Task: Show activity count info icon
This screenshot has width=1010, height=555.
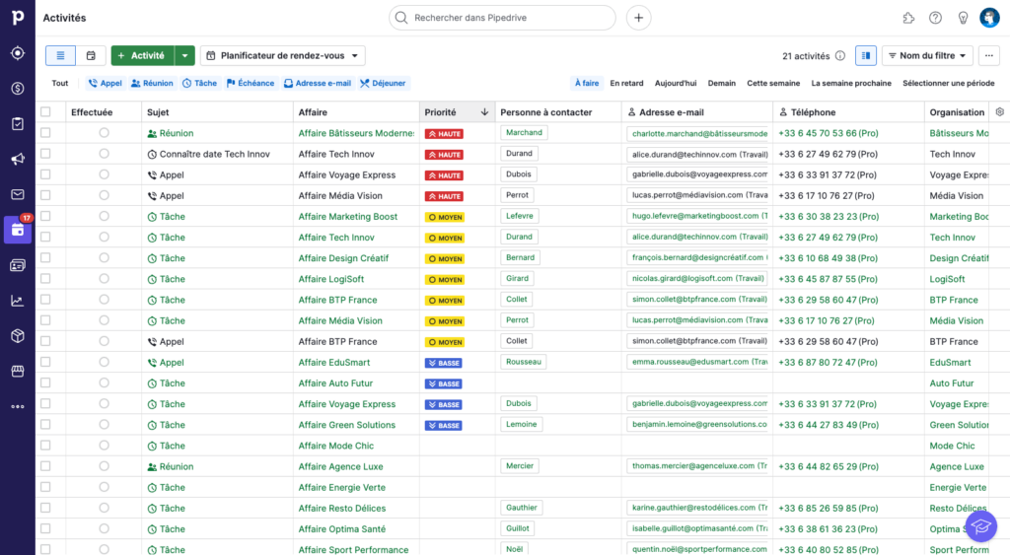Action: (840, 56)
